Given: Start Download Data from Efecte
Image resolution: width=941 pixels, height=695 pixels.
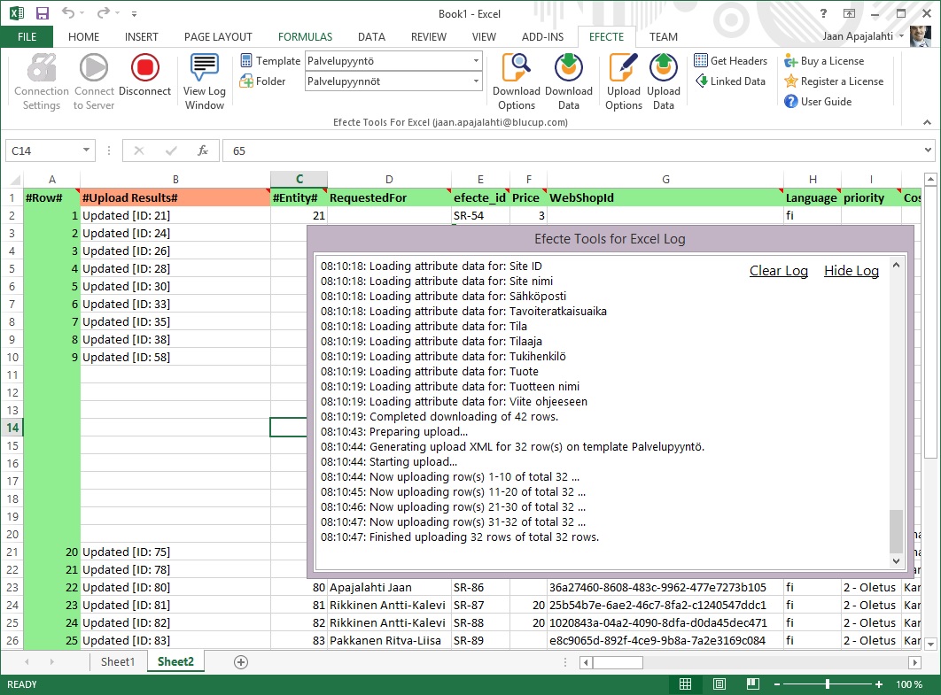Looking at the screenshot, I should pyautogui.click(x=568, y=82).
